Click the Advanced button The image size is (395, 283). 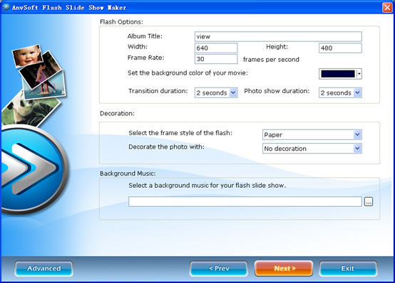(x=43, y=269)
